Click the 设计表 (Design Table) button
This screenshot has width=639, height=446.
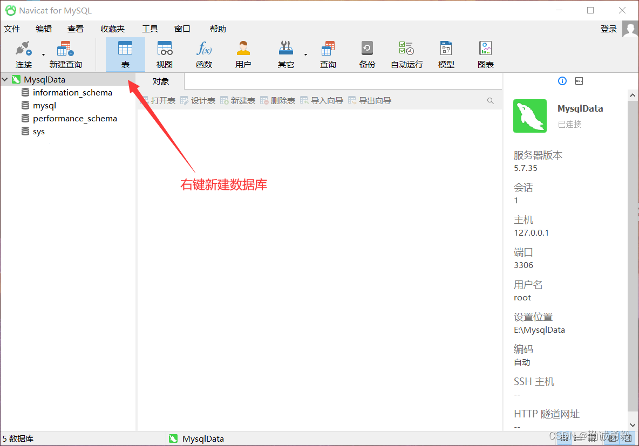pyautogui.click(x=198, y=101)
